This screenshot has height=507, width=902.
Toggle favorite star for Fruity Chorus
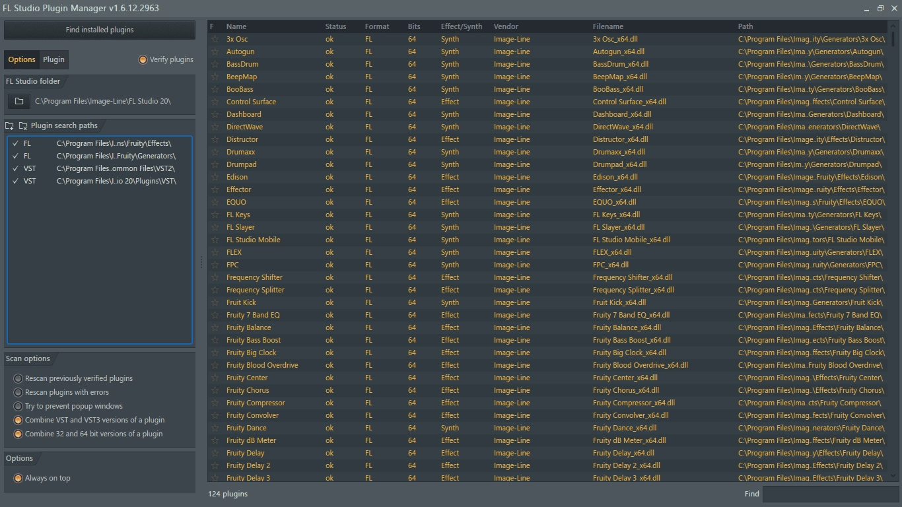click(215, 390)
